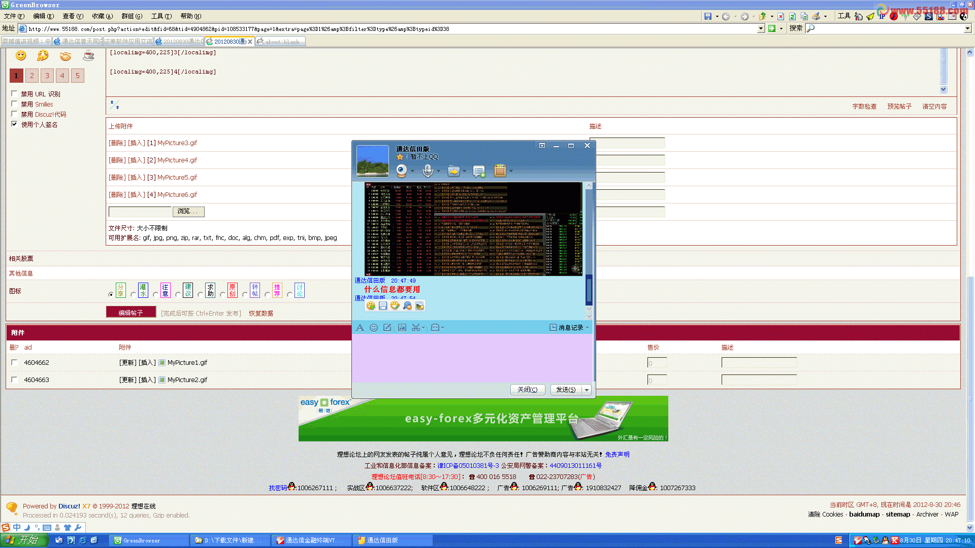Click the yin-yang icon in toolbar

pyautogui.click(x=964, y=16)
